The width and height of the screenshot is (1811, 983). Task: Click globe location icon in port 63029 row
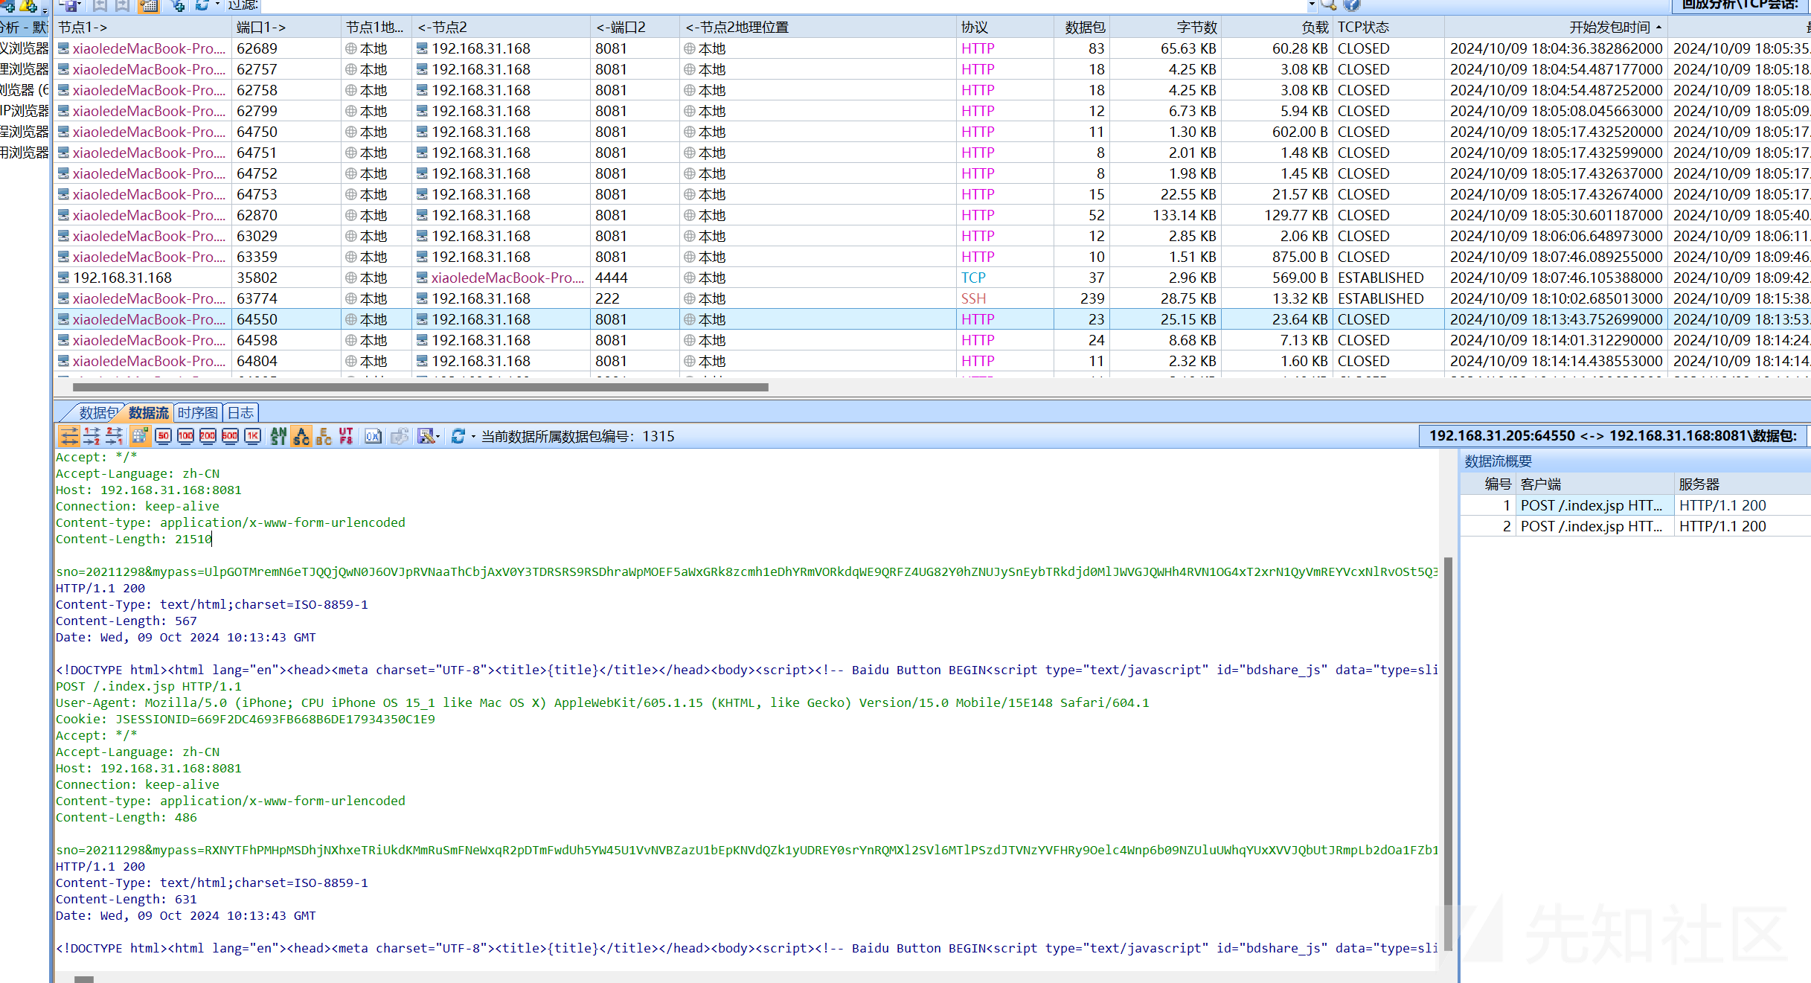click(x=351, y=236)
